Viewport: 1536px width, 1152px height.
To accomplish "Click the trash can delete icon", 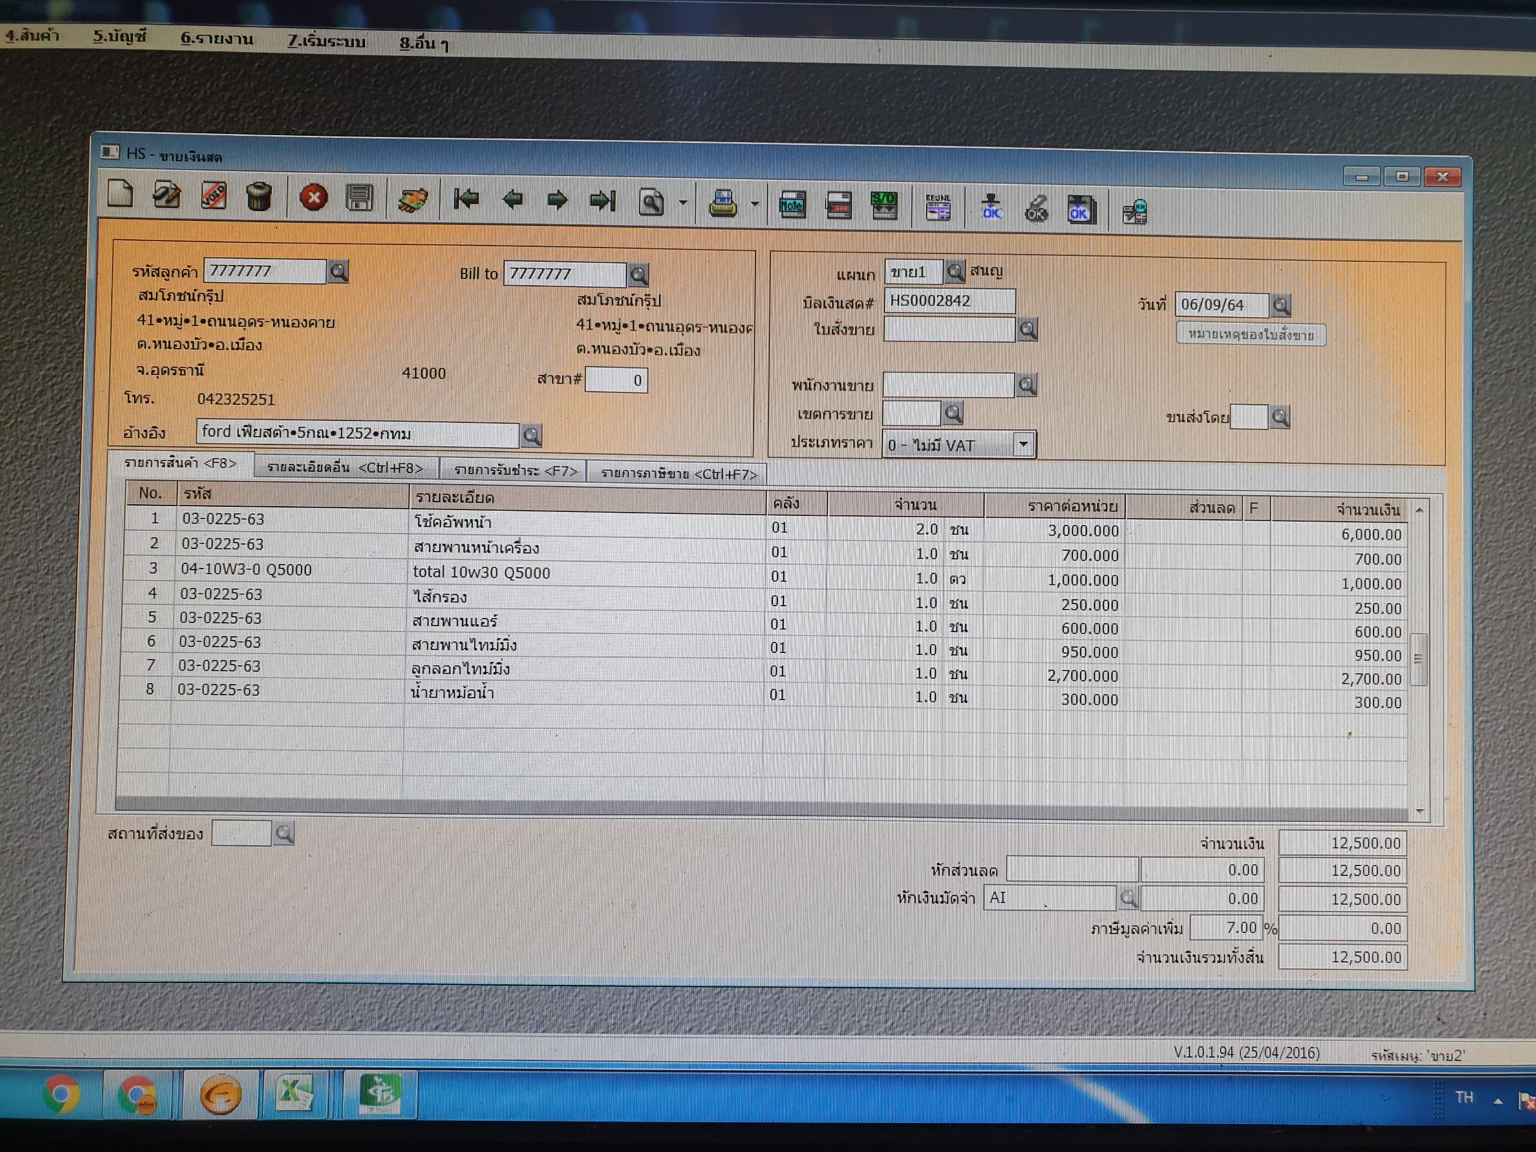I will (259, 196).
